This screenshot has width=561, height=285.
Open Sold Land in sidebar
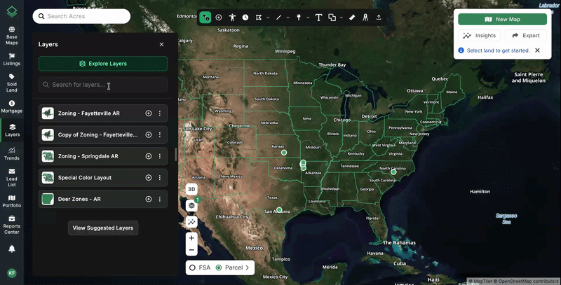pos(12,83)
